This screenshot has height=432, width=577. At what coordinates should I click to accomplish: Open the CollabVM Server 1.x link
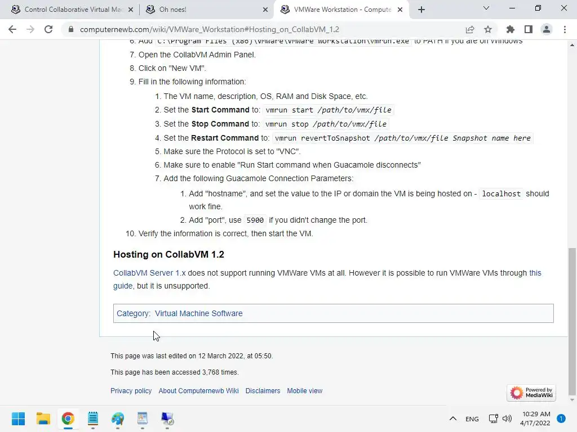(x=149, y=273)
